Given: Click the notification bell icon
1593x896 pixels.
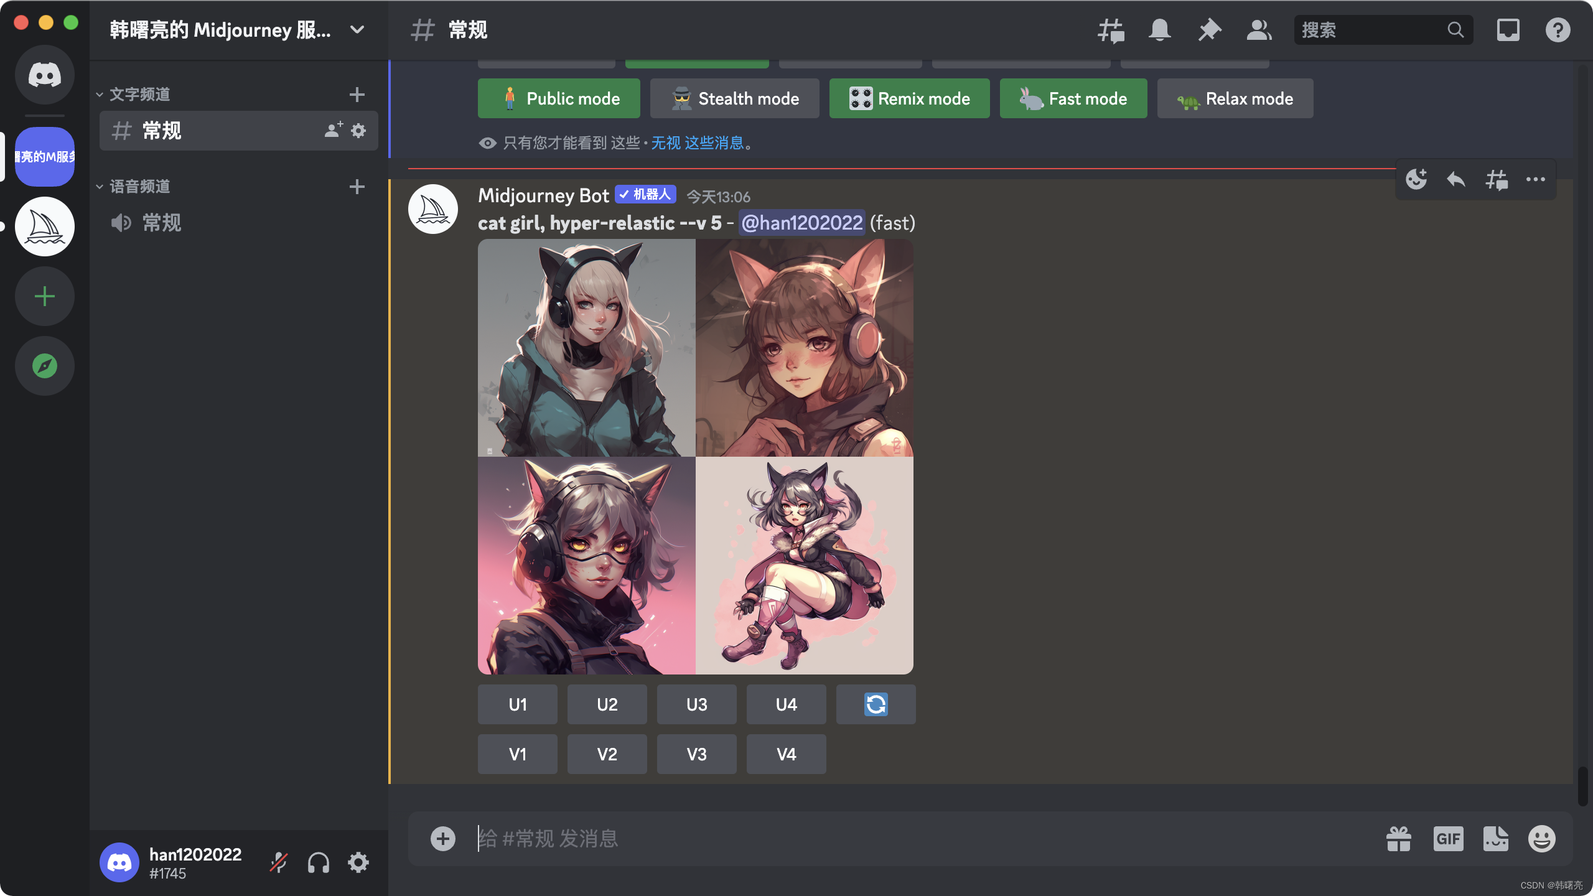Looking at the screenshot, I should [x=1160, y=30].
